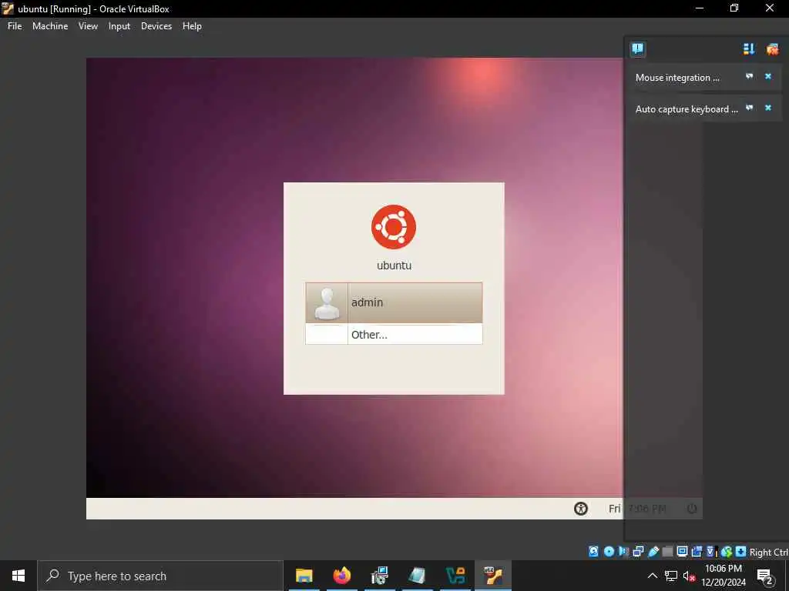Dismiss the Mouse integration notification

(768, 76)
